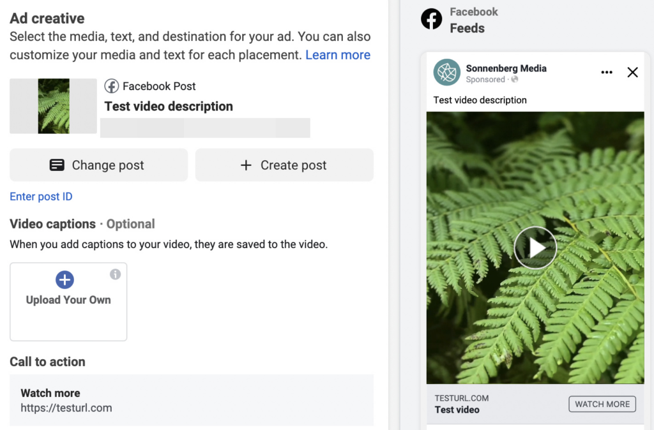Click the Enter post ID link
Viewport: 654px width, 430px height.
pos(41,196)
